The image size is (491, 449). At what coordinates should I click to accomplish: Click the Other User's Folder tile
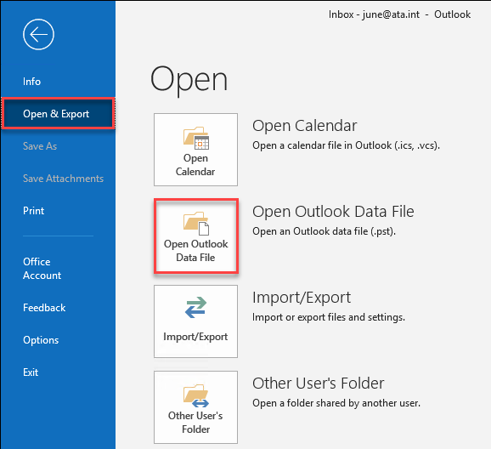click(195, 407)
